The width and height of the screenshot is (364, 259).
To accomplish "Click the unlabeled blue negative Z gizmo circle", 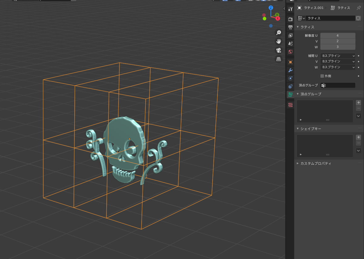I will (x=271, y=26).
